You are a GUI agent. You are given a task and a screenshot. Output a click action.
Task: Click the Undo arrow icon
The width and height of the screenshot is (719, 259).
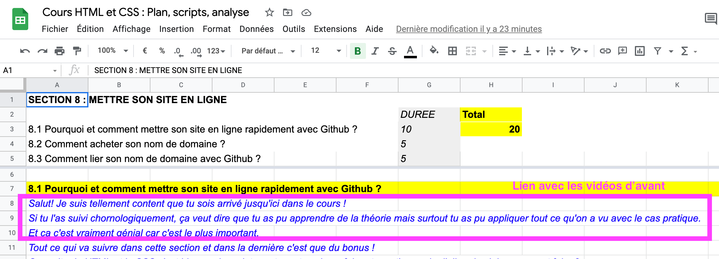tap(25, 51)
